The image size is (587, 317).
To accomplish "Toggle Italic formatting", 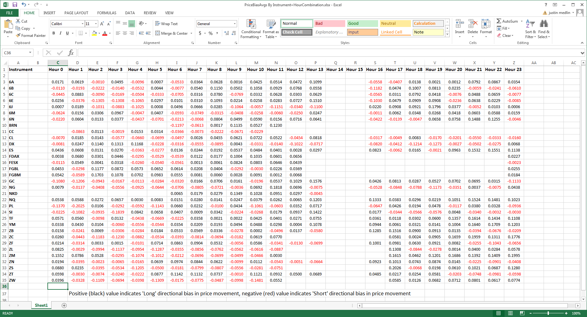I will pyautogui.click(x=60, y=33).
